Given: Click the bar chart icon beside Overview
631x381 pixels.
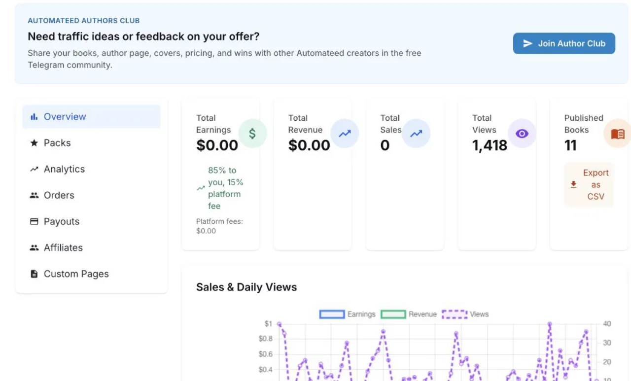Looking at the screenshot, I should (34, 117).
